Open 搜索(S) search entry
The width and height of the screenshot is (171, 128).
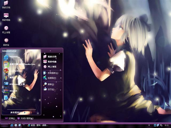(49, 84)
